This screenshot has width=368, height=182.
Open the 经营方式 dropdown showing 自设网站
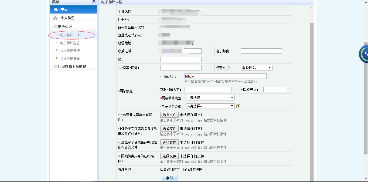tap(256, 68)
